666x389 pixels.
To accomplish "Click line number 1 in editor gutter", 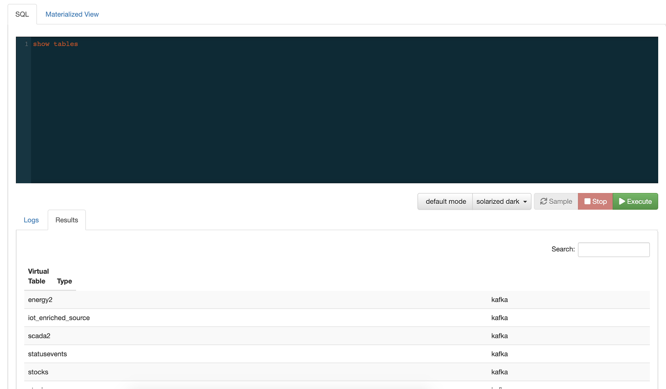I will pos(26,44).
